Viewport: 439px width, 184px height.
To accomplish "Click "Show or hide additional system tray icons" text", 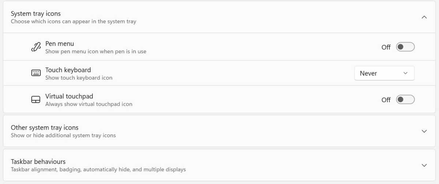I will click(x=63, y=135).
